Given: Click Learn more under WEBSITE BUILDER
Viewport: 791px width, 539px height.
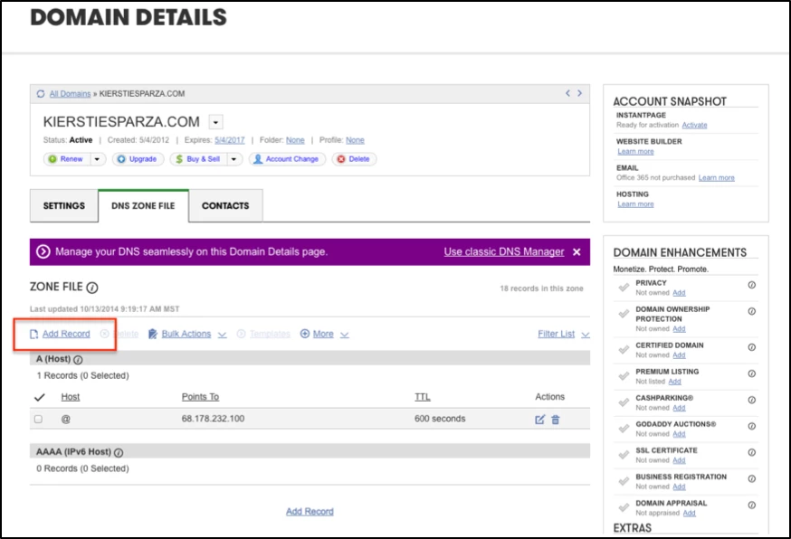Looking at the screenshot, I should [x=635, y=151].
